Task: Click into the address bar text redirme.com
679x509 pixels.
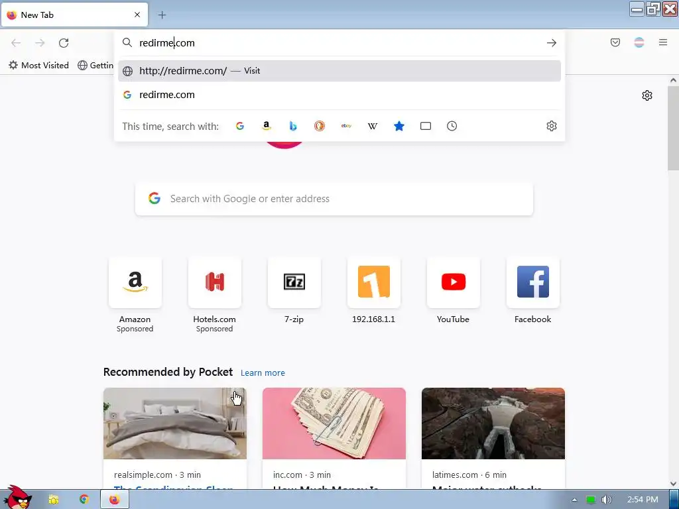Action: point(166,43)
